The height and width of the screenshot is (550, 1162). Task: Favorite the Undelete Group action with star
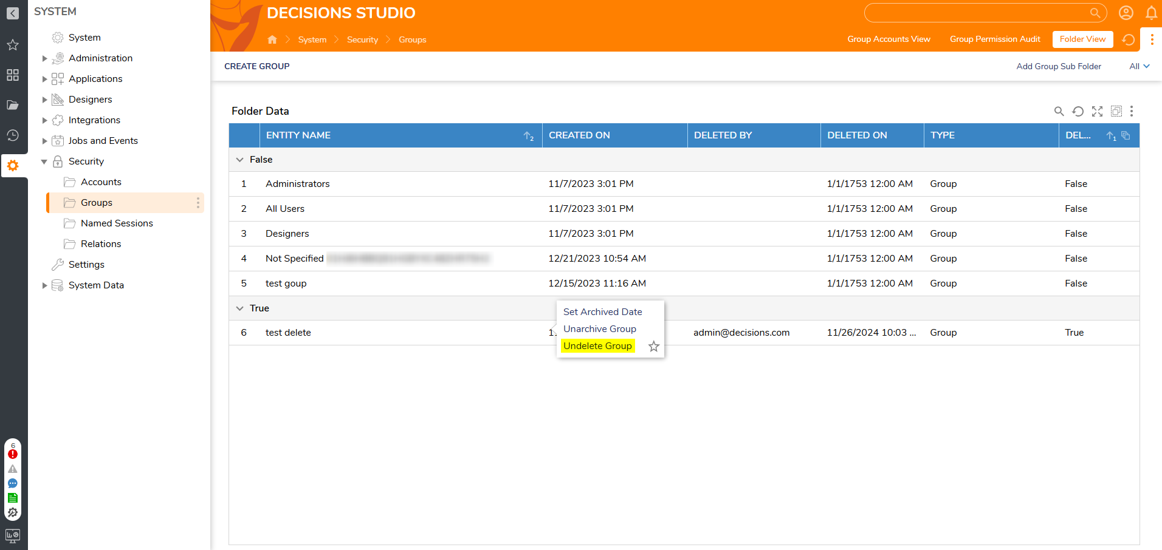click(654, 346)
